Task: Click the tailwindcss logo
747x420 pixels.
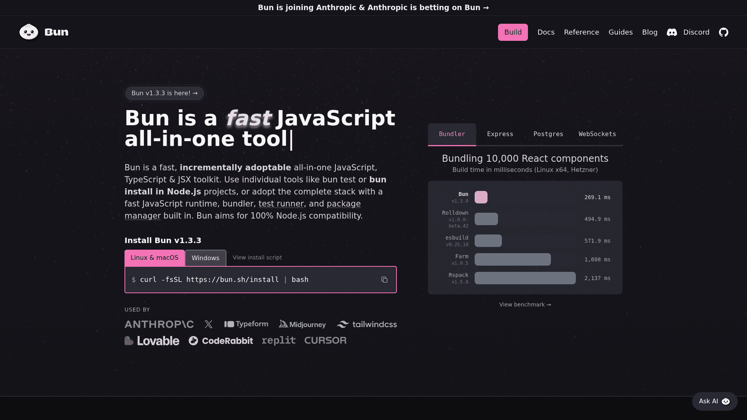Action: 366,324
